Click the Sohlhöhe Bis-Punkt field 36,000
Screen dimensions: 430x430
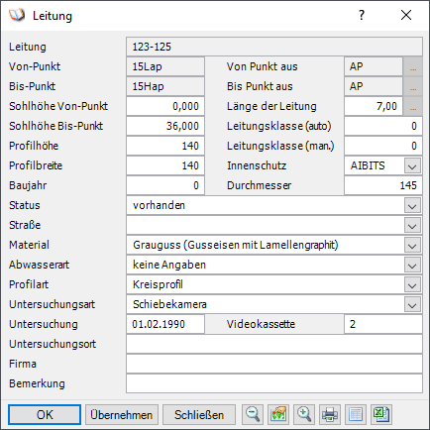[165, 126]
